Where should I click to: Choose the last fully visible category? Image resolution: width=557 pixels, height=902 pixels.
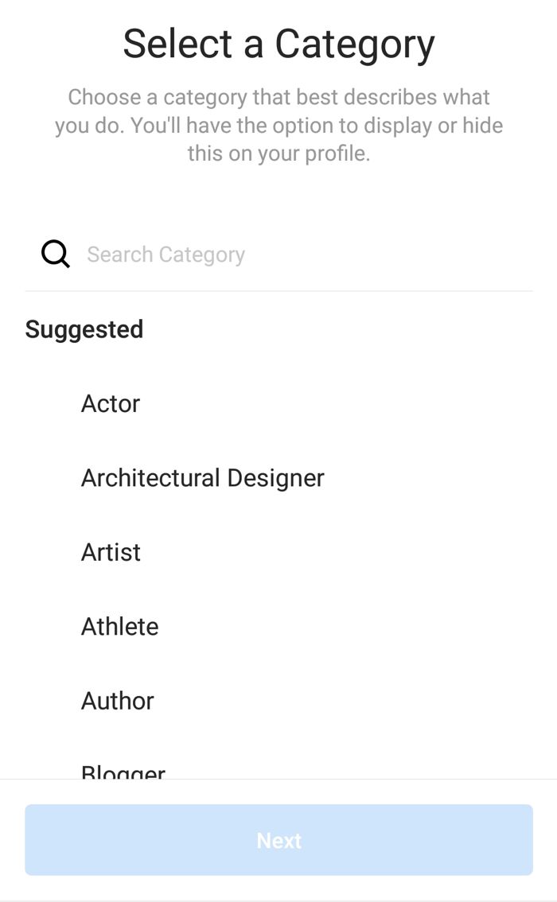(117, 701)
